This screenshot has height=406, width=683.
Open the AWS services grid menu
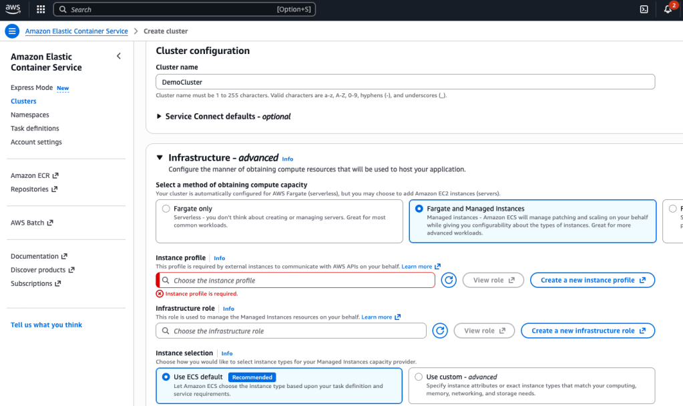(x=41, y=9)
